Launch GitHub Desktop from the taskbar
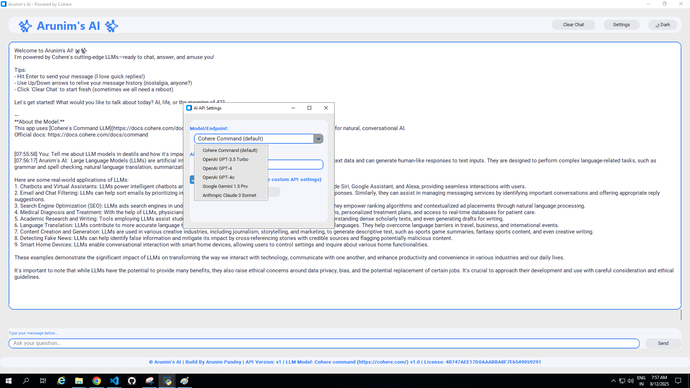This screenshot has width=690, height=388. (132, 380)
